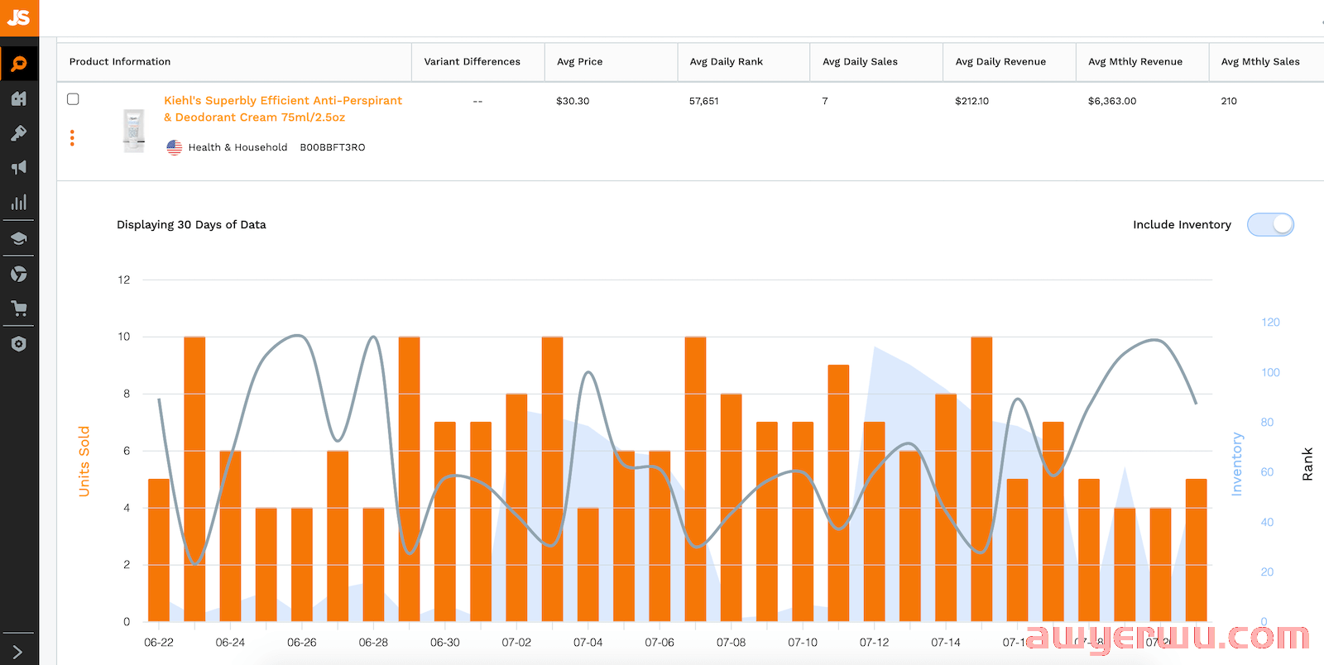The image size is (1324, 665).
Task: Open the orange three-dot product menu
Action: pyautogui.click(x=72, y=138)
